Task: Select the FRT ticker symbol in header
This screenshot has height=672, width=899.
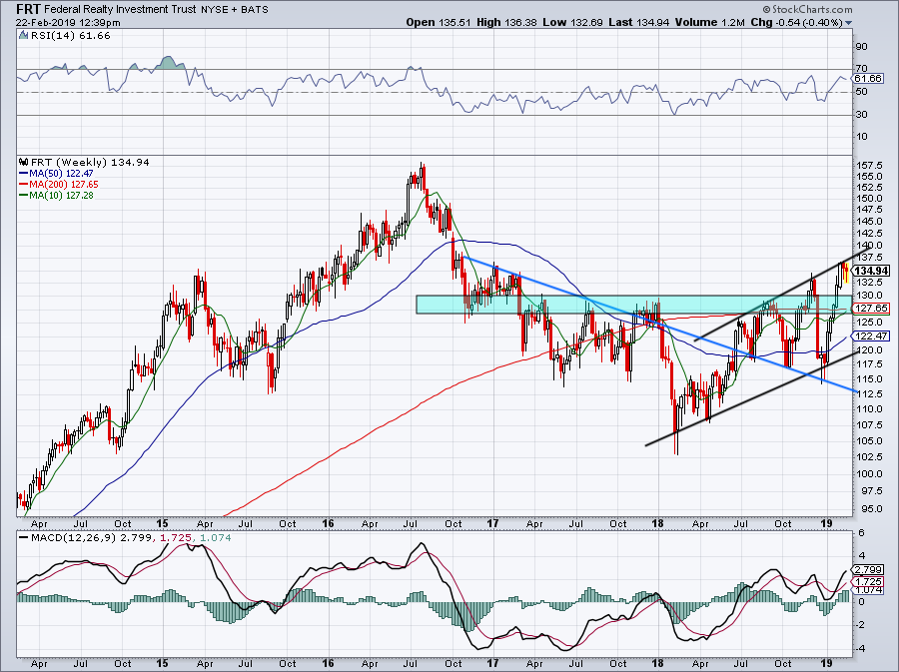Action: point(28,9)
